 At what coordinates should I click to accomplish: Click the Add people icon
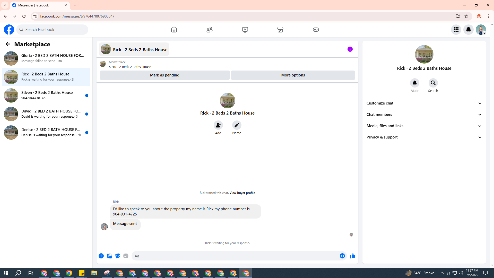coord(218,125)
